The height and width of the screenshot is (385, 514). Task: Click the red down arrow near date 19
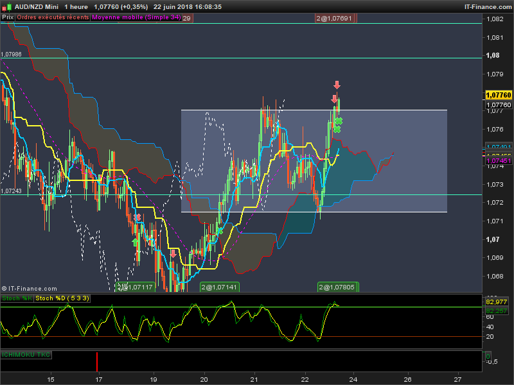(x=173, y=254)
